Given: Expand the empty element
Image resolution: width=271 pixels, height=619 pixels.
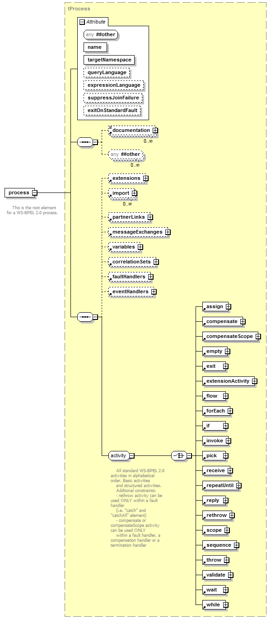Looking at the screenshot, I should point(227,352).
